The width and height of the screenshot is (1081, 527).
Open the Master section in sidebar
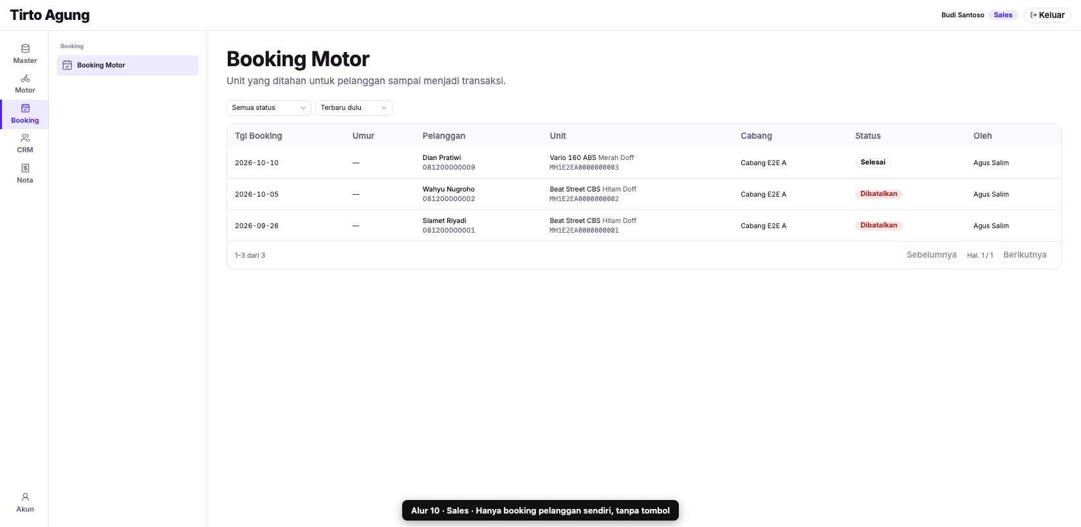(x=24, y=54)
